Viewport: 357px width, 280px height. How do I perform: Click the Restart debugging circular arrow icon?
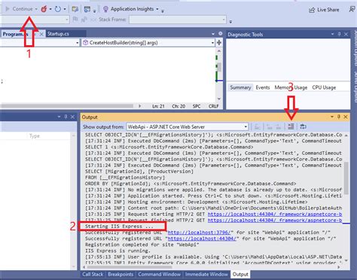click(58, 9)
